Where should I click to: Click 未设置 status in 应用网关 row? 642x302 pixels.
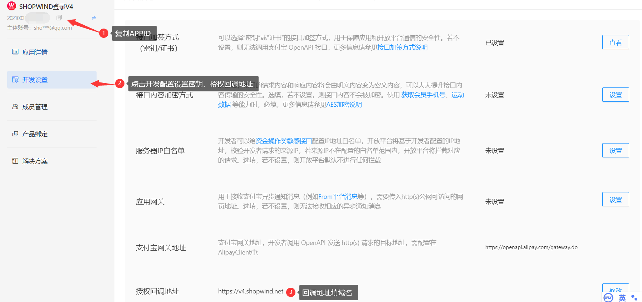point(495,202)
